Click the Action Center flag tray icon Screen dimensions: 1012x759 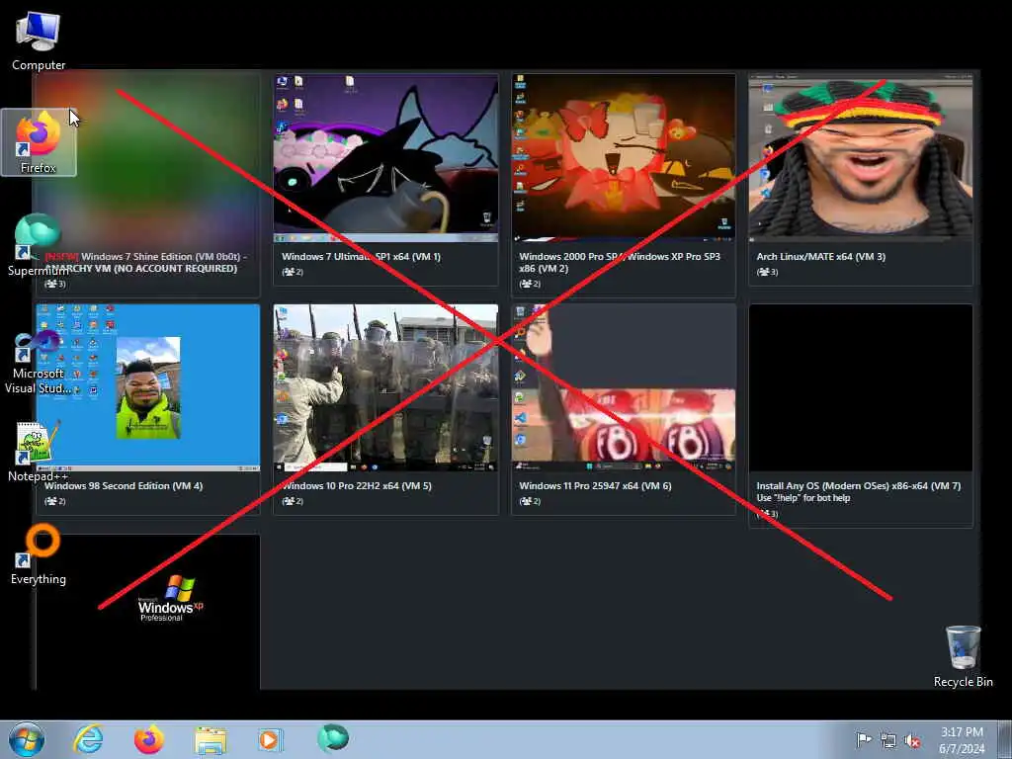point(864,739)
